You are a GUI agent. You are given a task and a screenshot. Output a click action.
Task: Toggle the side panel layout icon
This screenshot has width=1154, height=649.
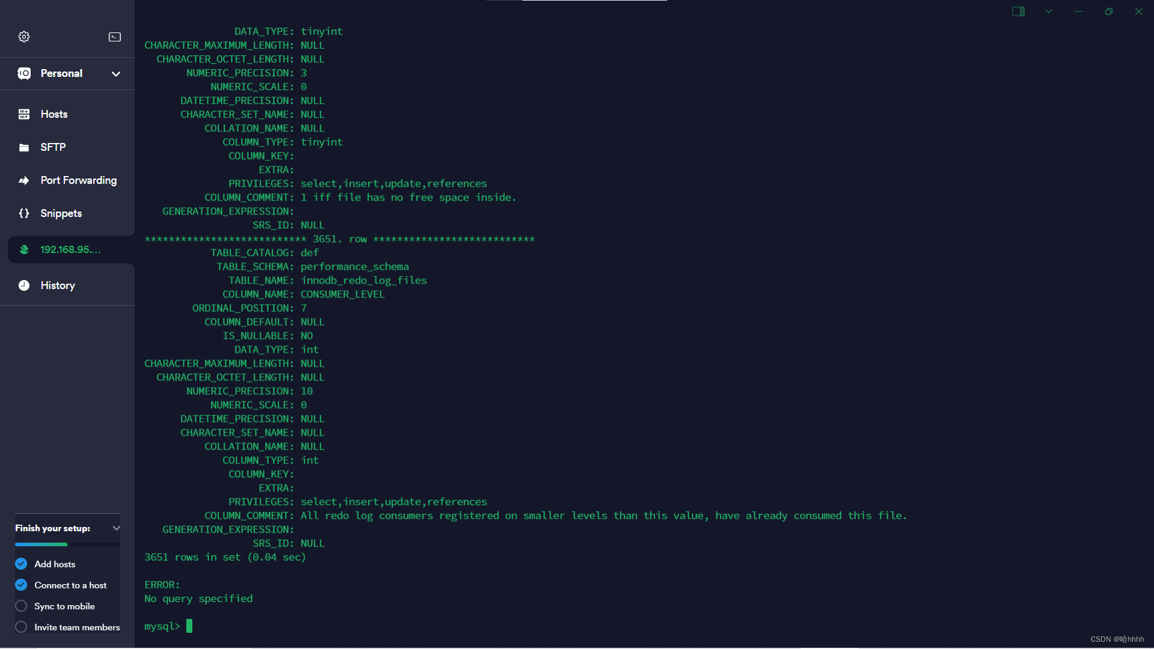[x=1018, y=11]
